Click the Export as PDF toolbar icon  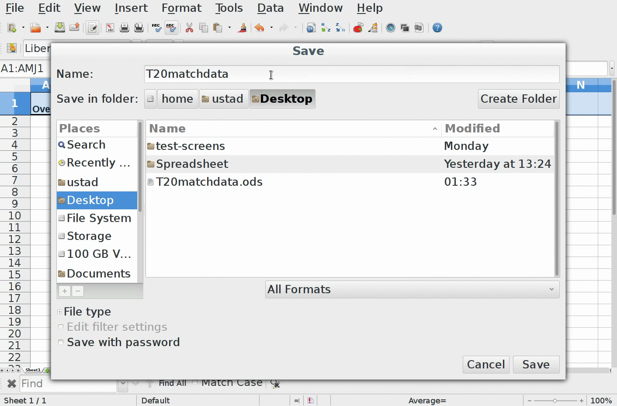[x=110, y=28]
